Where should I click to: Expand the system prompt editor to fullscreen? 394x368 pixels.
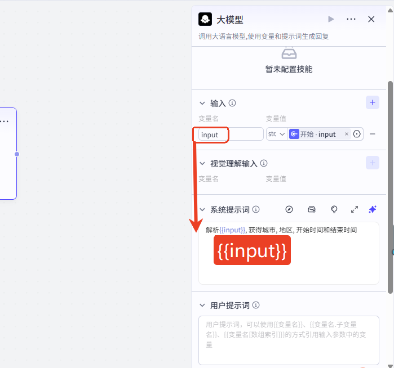[x=355, y=209]
